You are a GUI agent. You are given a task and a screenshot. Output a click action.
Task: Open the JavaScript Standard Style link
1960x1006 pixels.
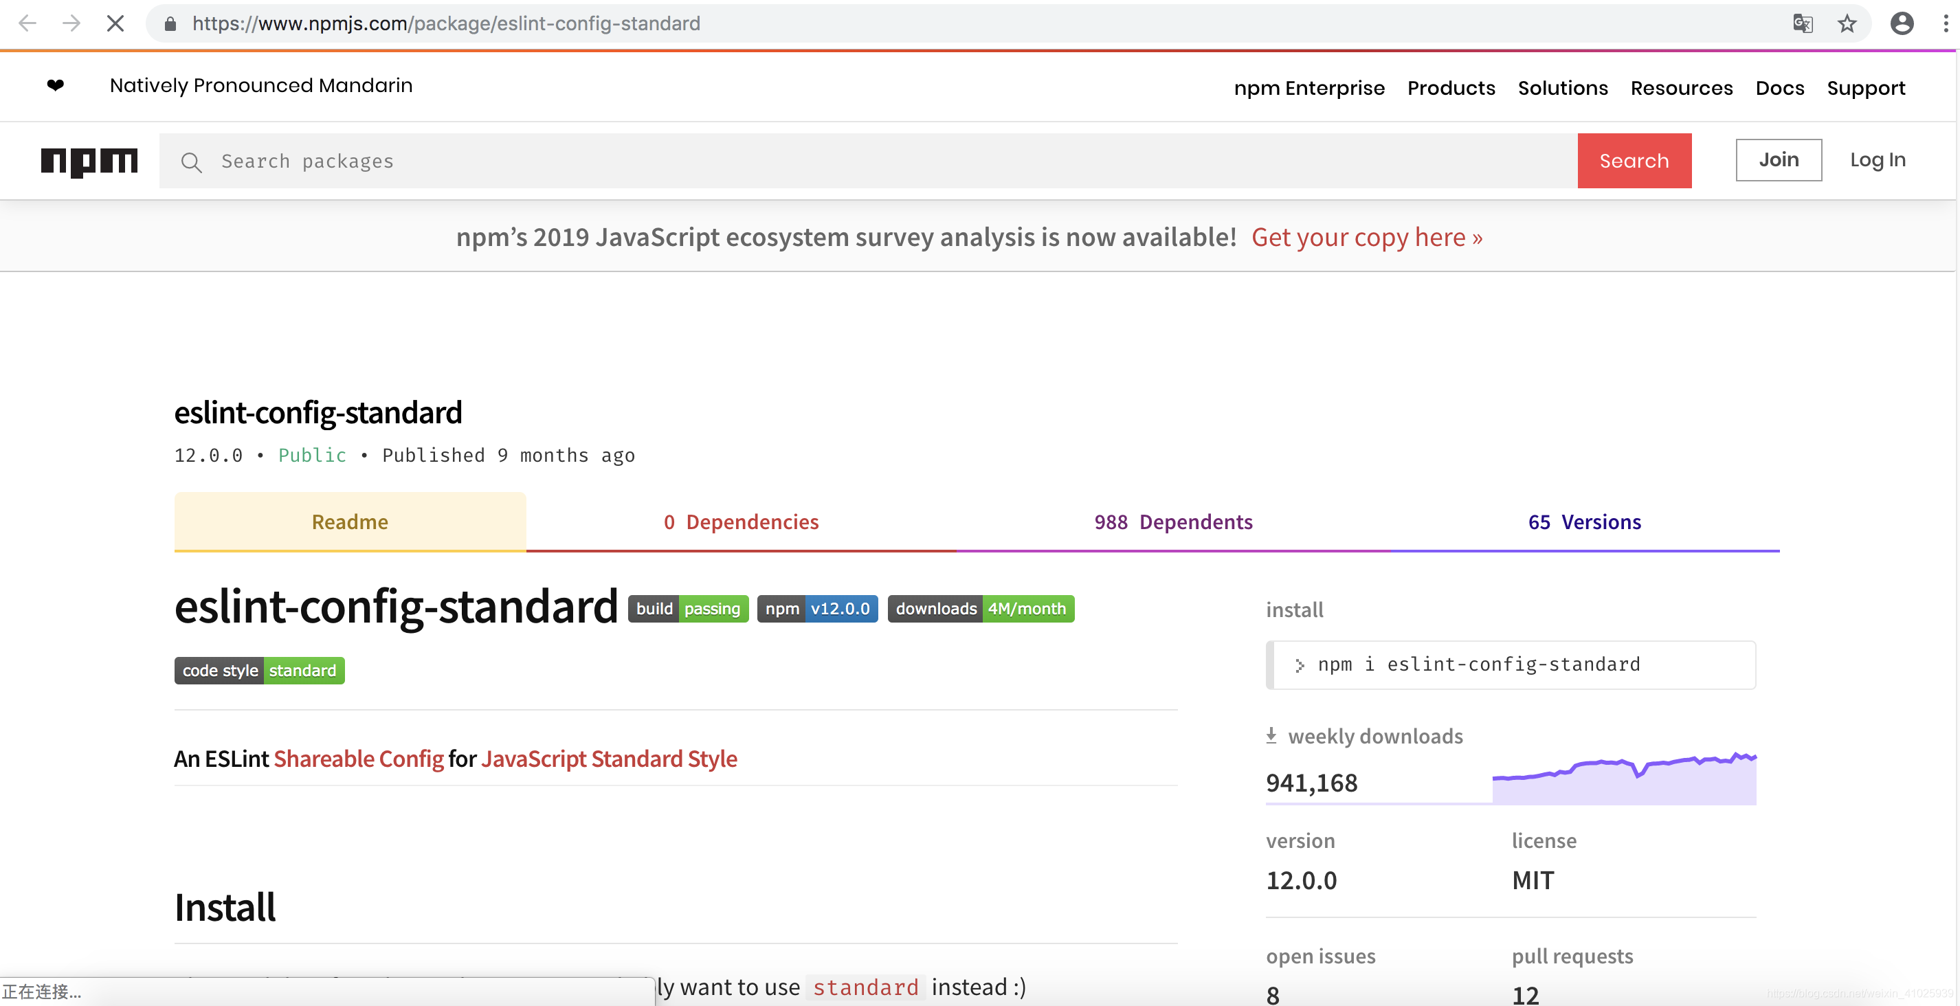[609, 759]
